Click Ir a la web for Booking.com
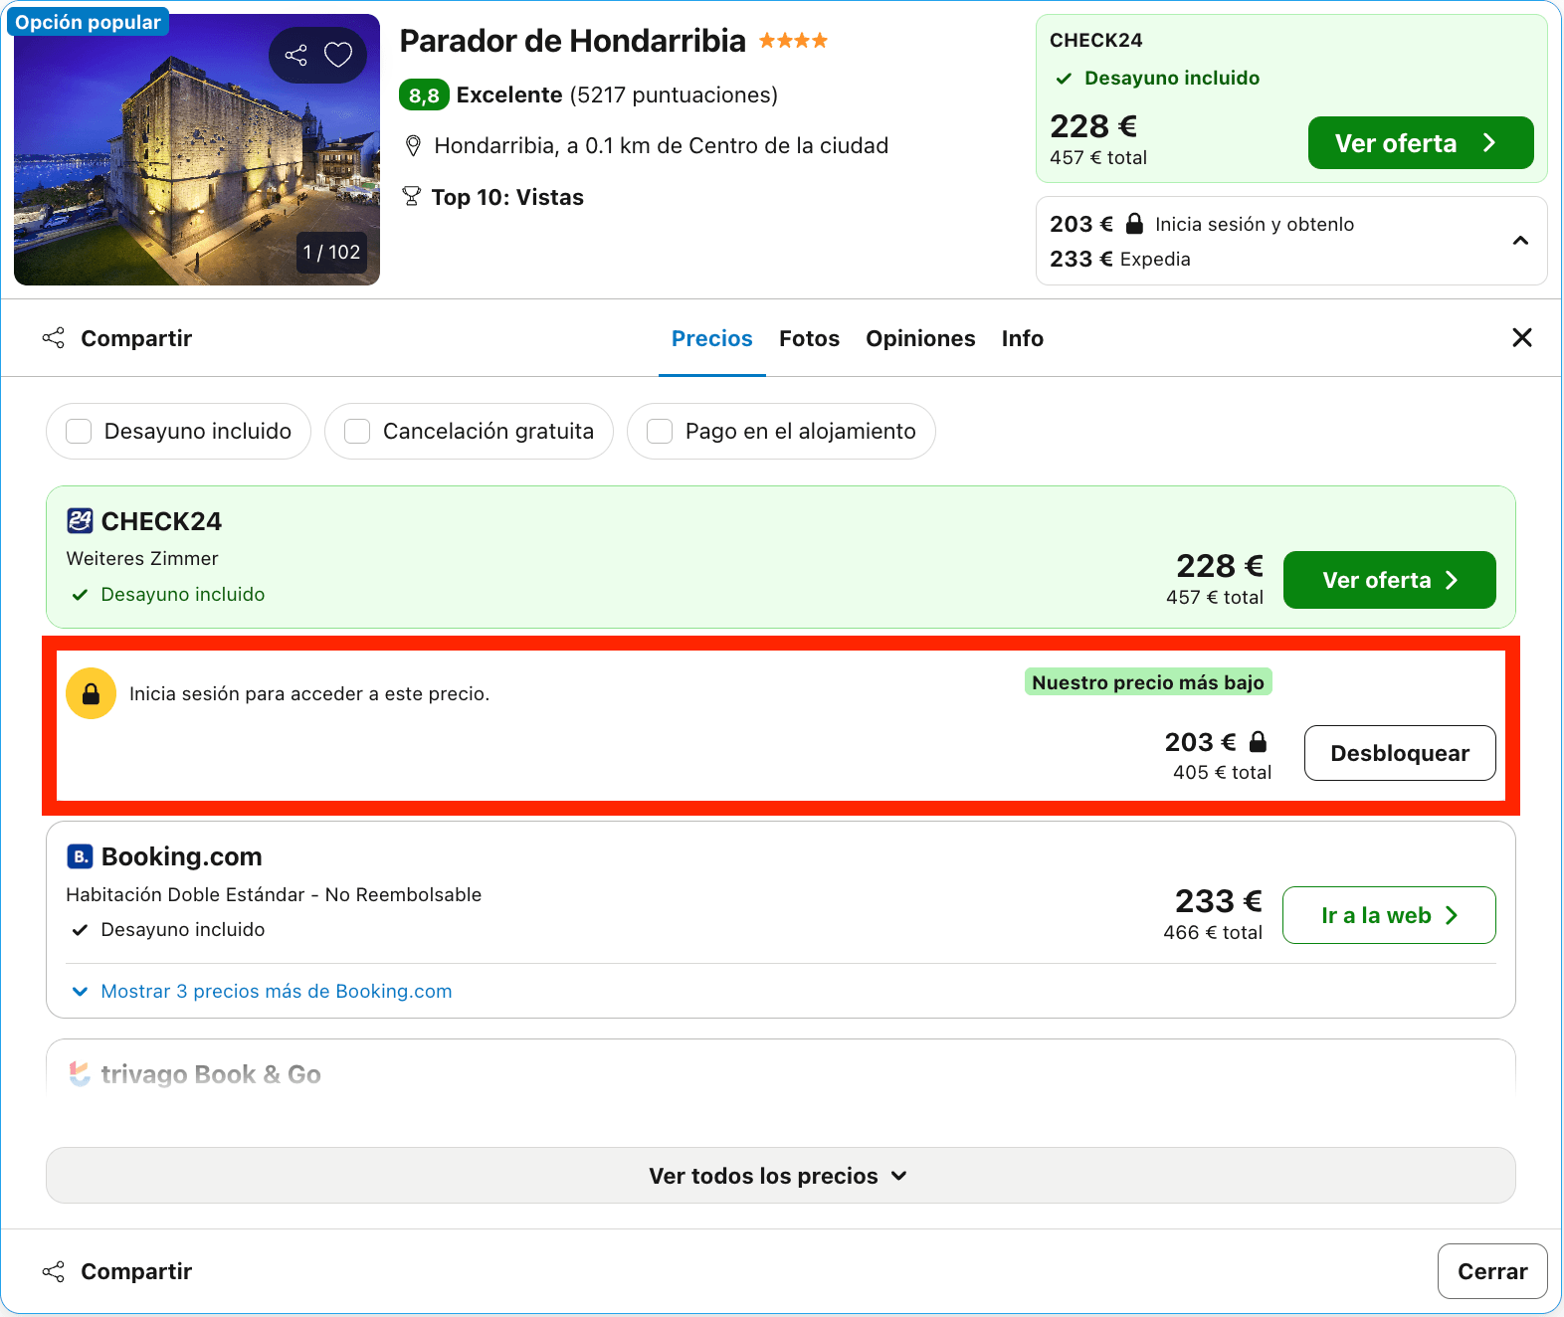This screenshot has height=1317, width=1564. [1389, 915]
